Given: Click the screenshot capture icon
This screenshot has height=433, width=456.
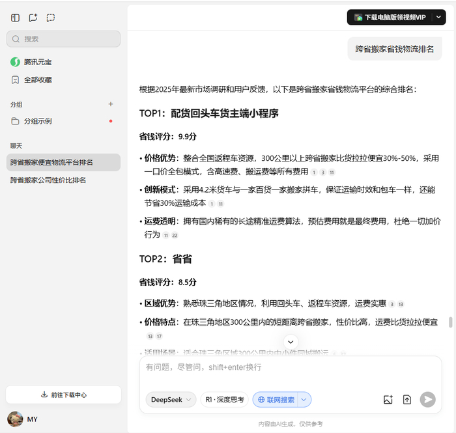Looking at the screenshot, I should tap(51, 18).
